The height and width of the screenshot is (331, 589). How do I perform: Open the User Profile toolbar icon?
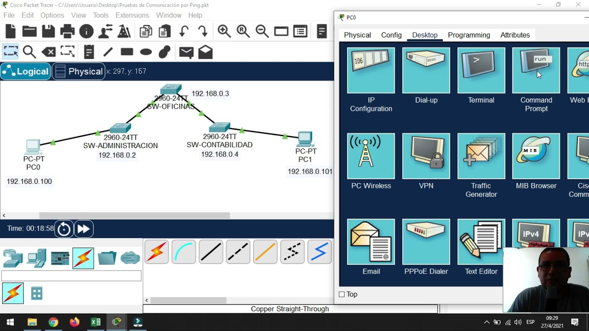105,31
